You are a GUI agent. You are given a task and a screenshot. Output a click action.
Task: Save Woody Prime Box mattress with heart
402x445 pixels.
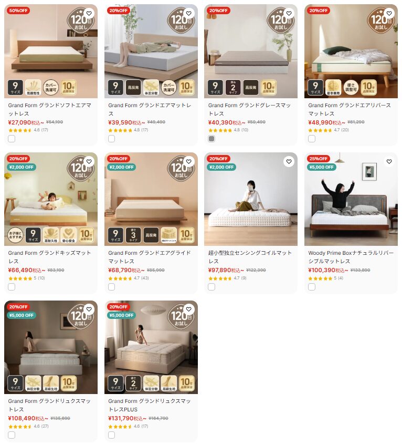(389, 161)
